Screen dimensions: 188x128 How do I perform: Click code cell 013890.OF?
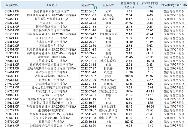click(12, 46)
